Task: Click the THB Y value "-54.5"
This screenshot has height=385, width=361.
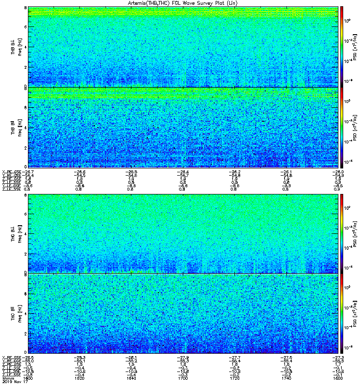Action: 79,176
